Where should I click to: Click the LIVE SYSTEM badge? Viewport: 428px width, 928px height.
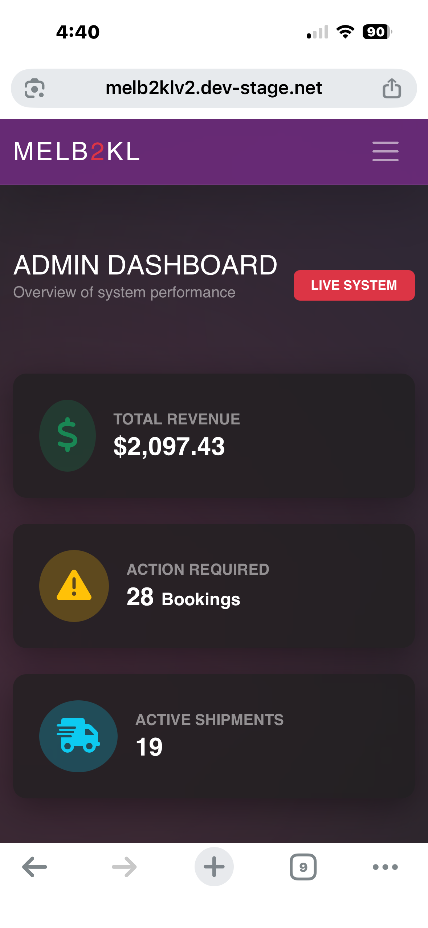(x=354, y=285)
